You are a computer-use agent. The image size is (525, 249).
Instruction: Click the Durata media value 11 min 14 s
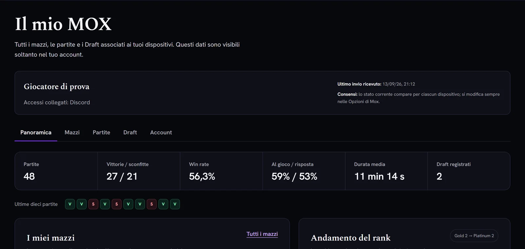point(379,176)
